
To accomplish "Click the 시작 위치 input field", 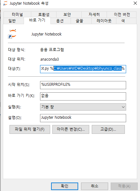I will click(83, 85).
